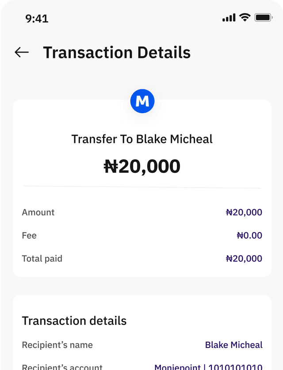Tap the Transfer To Blake Micheal heading
283x370 pixels.
(x=142, y=139)
